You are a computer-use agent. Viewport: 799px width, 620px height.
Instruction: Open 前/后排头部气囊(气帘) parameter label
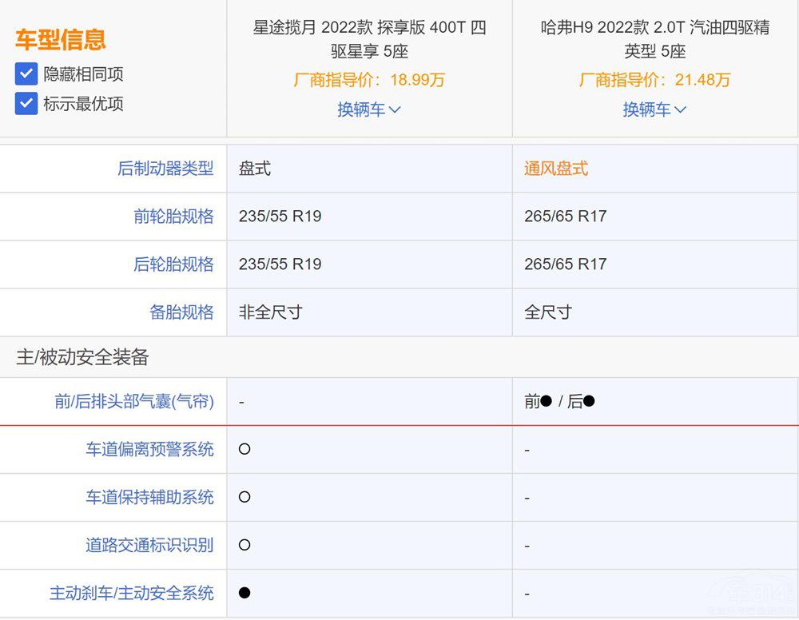[134, 402]
